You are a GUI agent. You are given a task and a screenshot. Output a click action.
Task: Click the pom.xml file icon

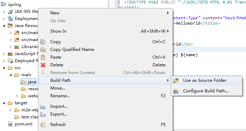click(10, 124)
